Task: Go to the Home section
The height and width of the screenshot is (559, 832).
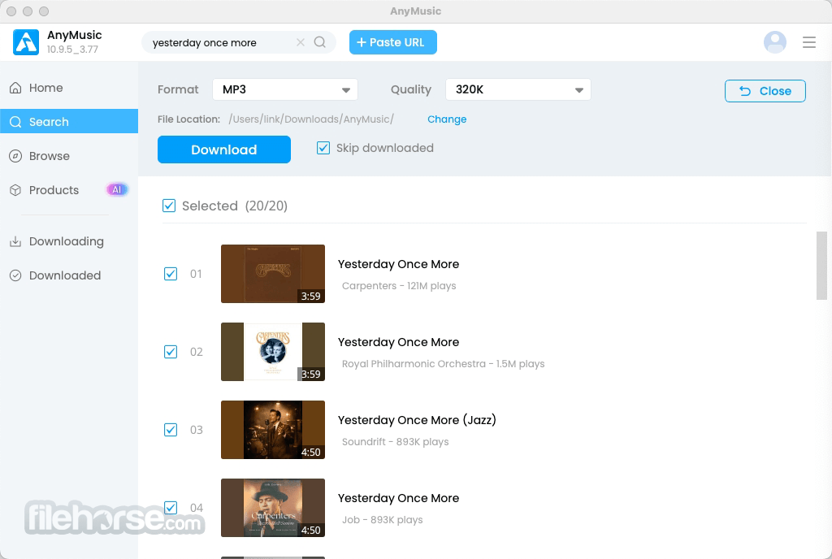Action: click(69, 88)
